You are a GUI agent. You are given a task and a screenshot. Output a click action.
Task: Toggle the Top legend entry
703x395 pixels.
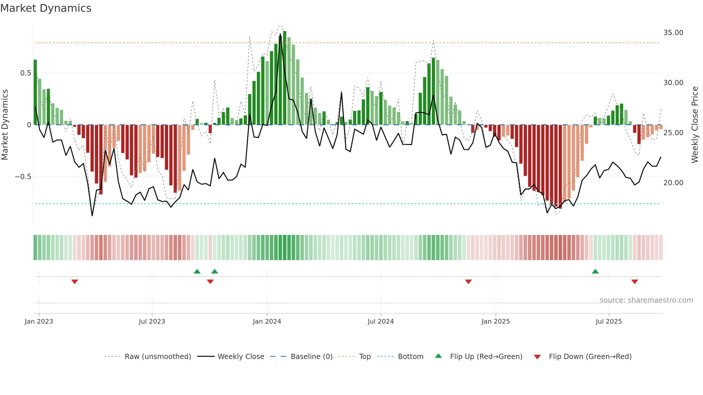tap(354, 356)
